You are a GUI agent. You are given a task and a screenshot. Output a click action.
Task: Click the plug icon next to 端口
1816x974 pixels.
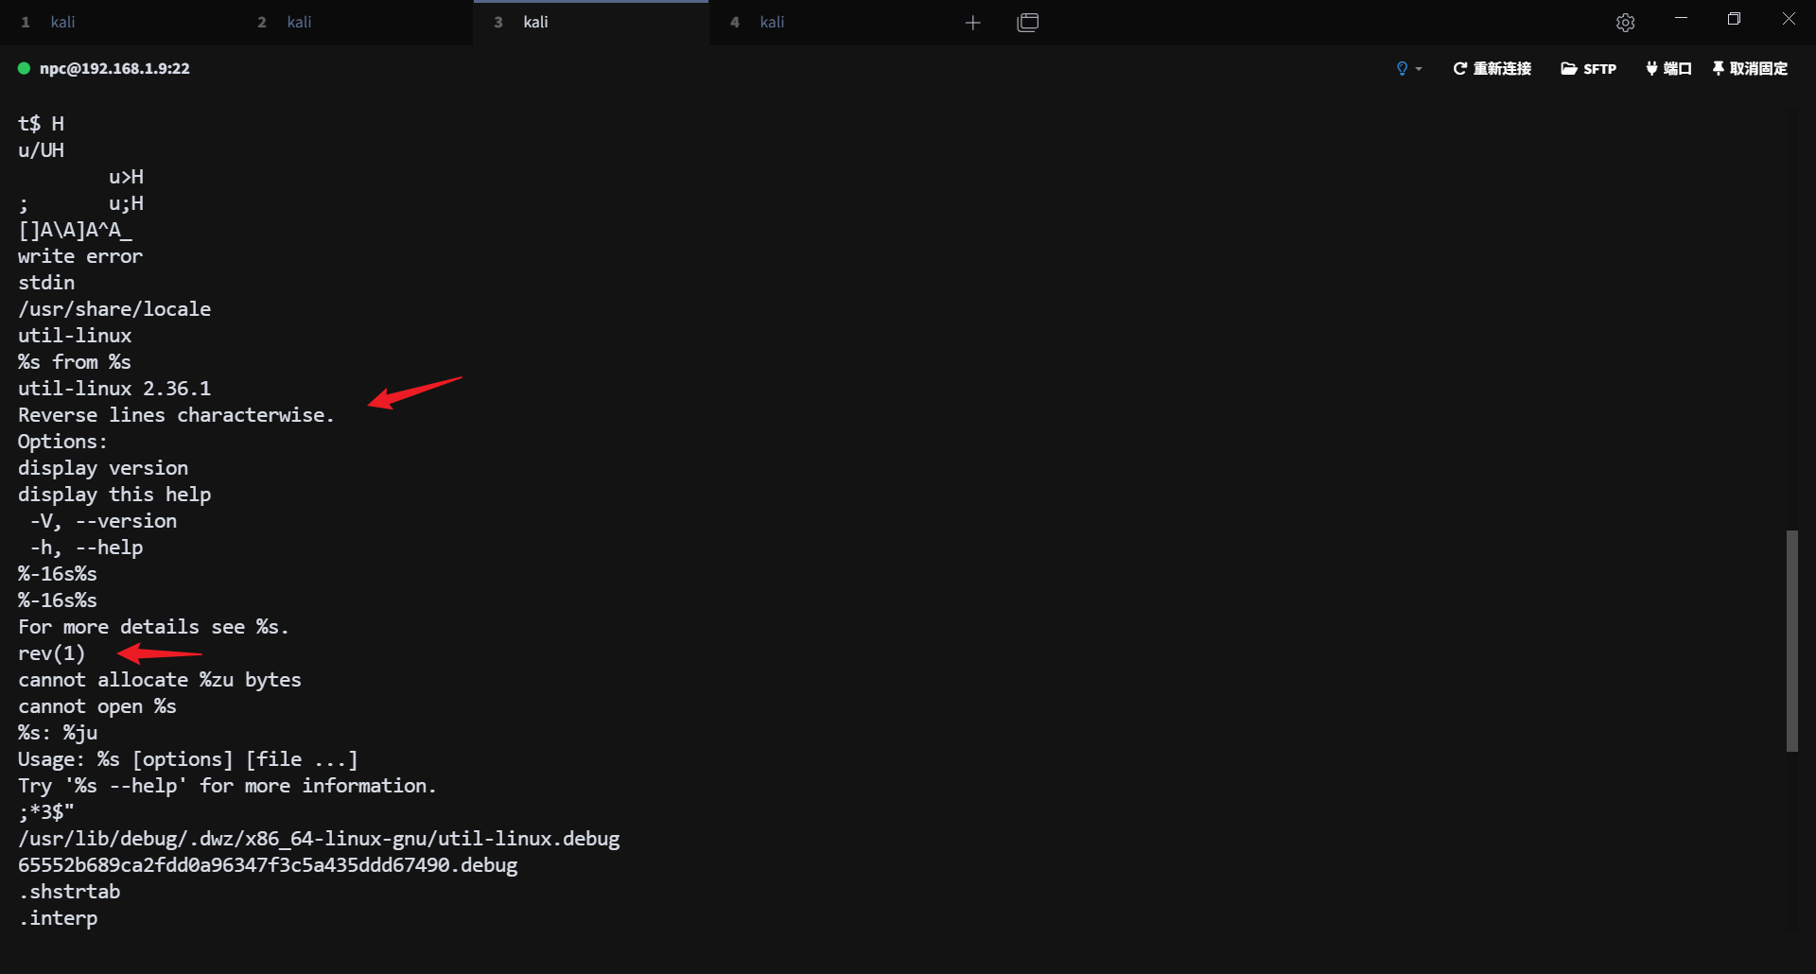coord(1651,68)
